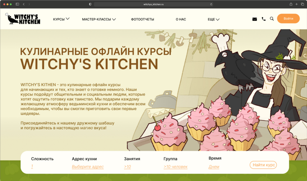Click the Сложность label
This screenshot has height=181, width=307.
pyautogui.click(x=42, y=159)
